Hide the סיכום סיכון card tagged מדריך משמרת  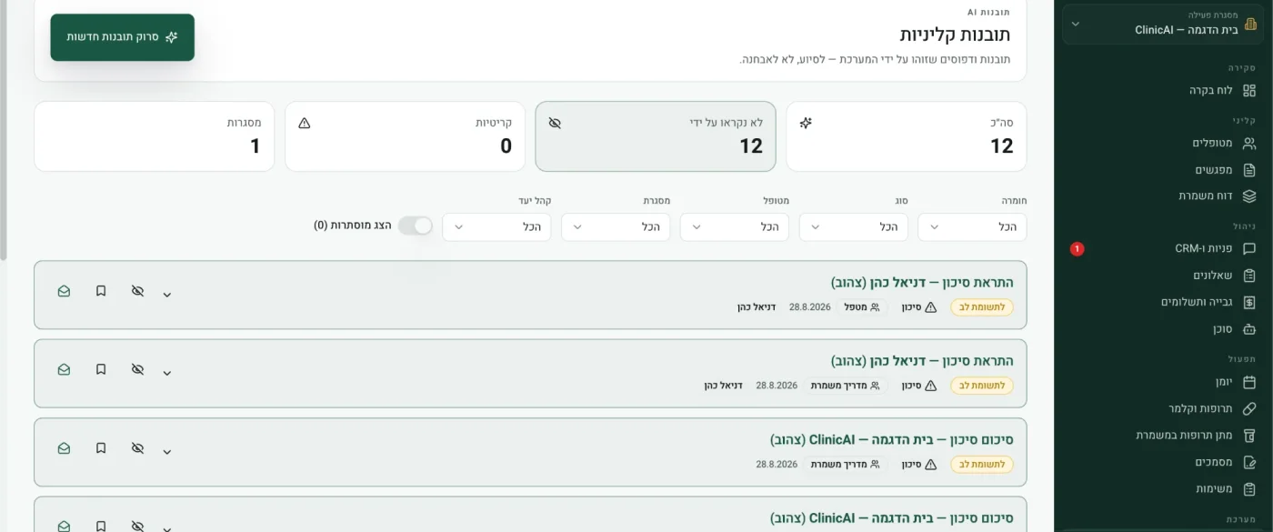[x=137, y=448]
